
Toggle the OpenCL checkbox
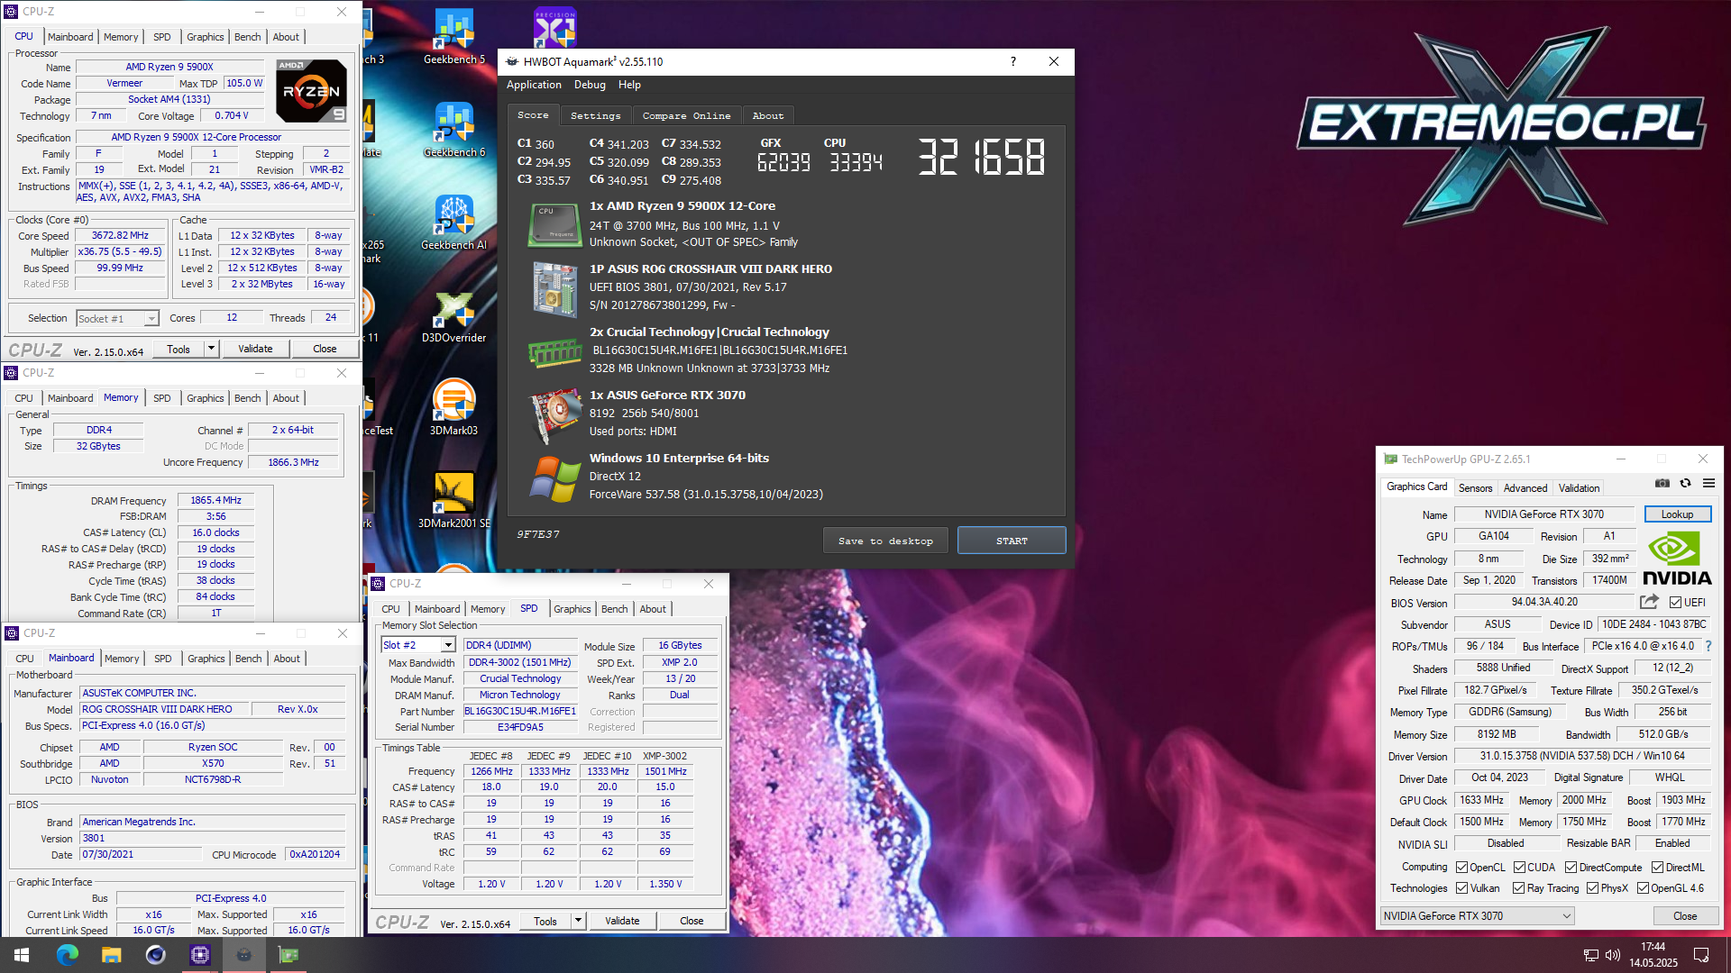coord(1461,868)
